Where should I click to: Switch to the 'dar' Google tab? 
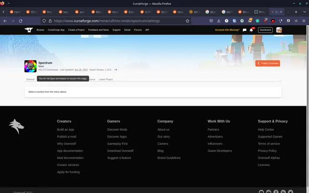point(227,12)
